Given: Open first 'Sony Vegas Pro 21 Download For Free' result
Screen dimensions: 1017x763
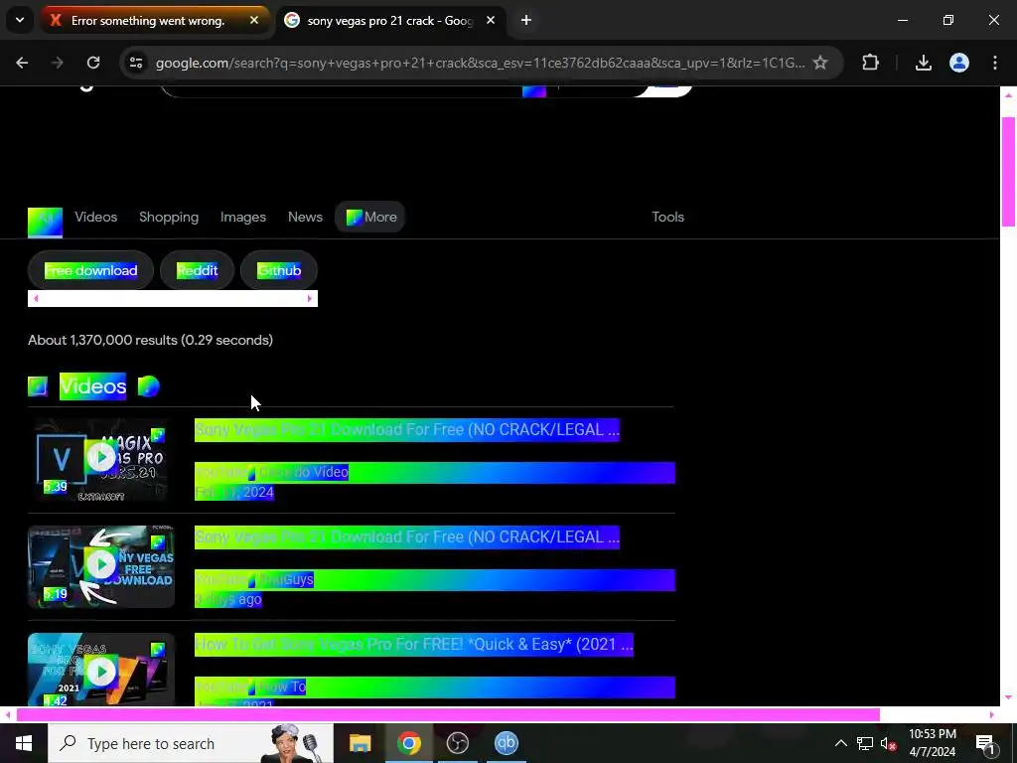Looking at the screenshot, I should tap(407, 429).
